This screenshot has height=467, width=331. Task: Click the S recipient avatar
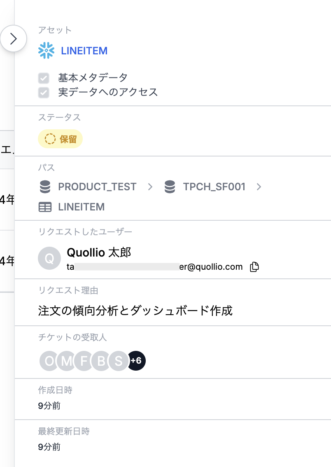tap(118, 361)
